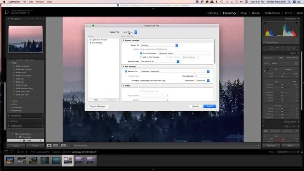Switch to Loupe view in the toolbar
The height and width of the screenshot is (171, 304).
tap(49, 145)
